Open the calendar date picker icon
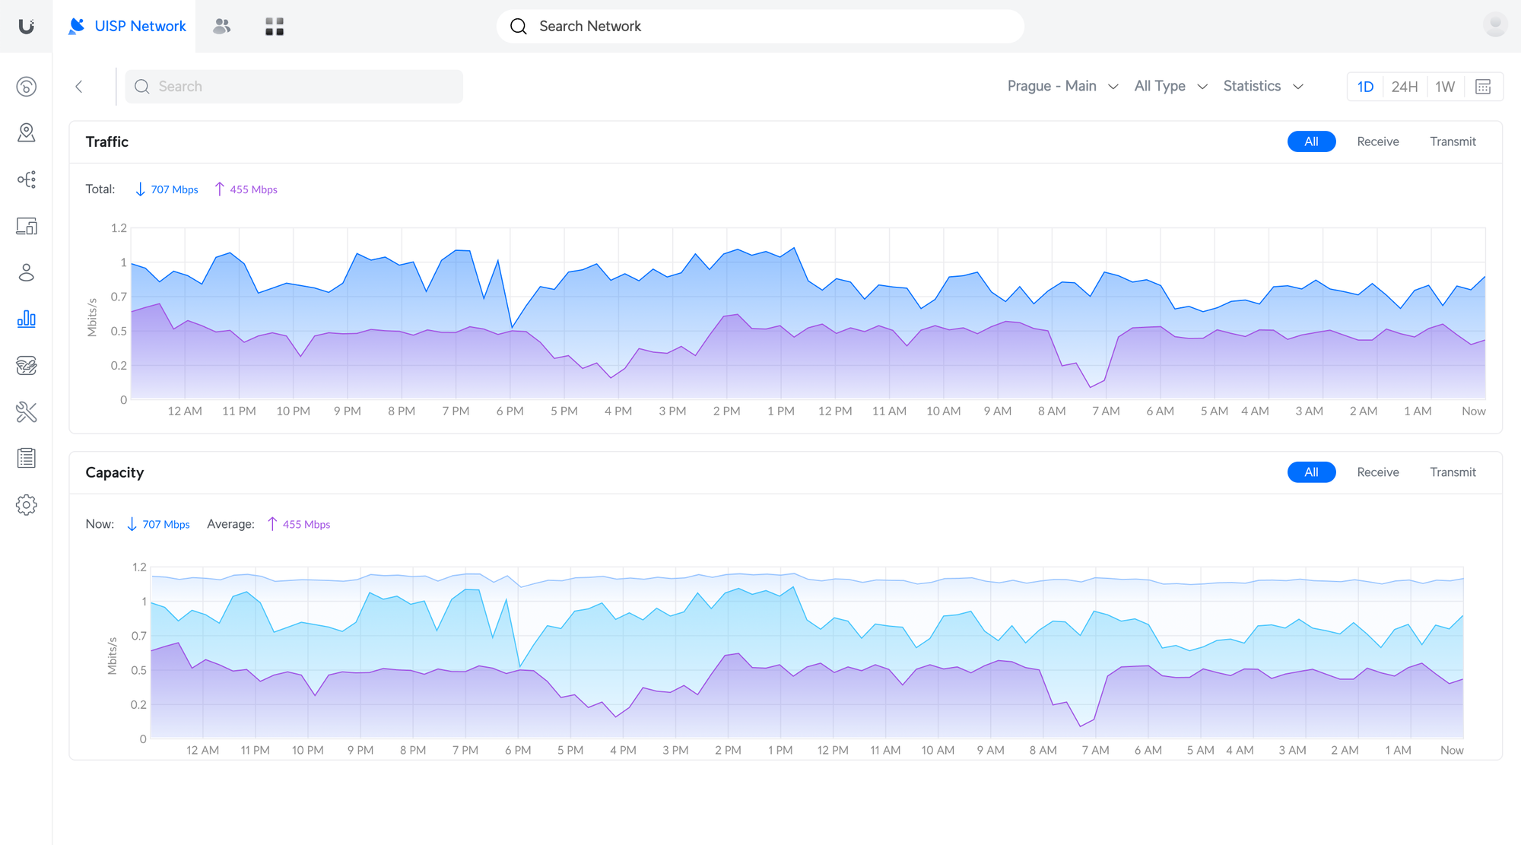Screen dimensions: 1521x845 pos(1483,87)
